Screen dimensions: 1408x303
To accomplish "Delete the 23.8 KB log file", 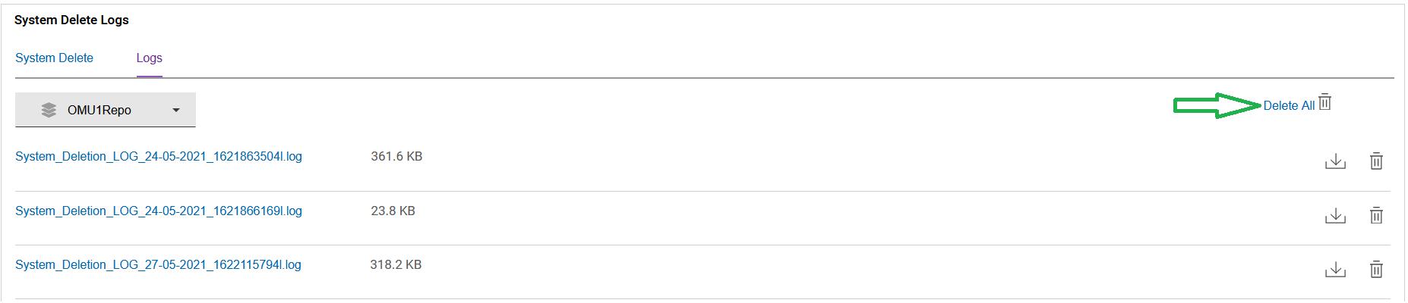I will pos(1375,216).
